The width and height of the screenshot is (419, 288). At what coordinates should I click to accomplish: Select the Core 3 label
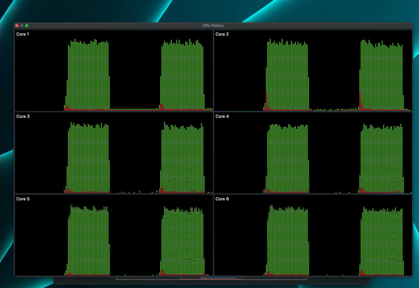23,116
